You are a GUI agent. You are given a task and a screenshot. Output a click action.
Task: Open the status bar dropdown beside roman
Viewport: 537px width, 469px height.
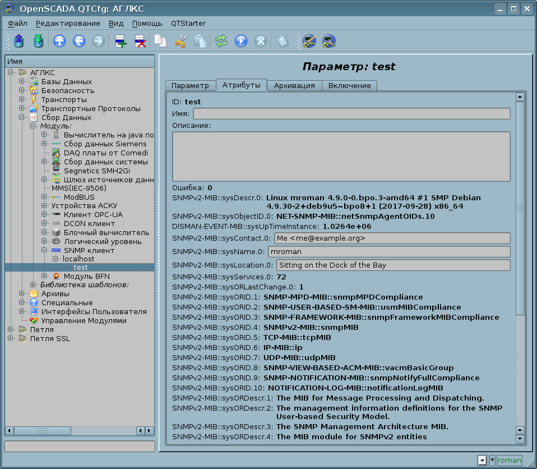tap(482, 461)
